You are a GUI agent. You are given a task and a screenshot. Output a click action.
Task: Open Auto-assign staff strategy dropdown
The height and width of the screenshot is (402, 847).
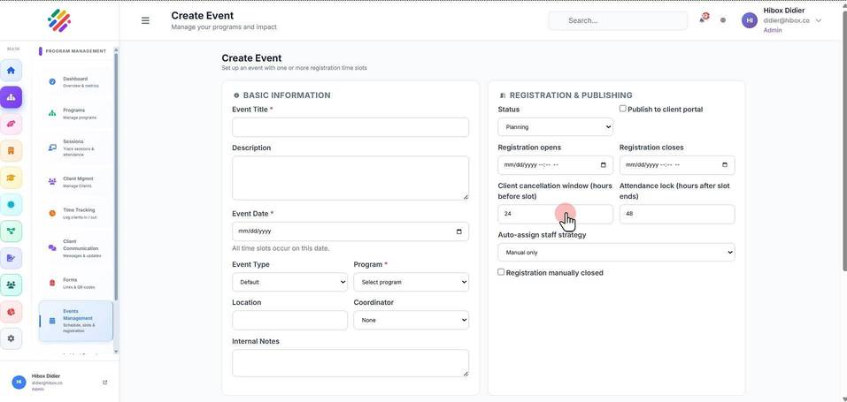coord(616,252)
